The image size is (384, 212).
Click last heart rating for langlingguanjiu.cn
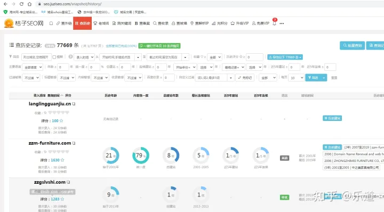point(67,113)
